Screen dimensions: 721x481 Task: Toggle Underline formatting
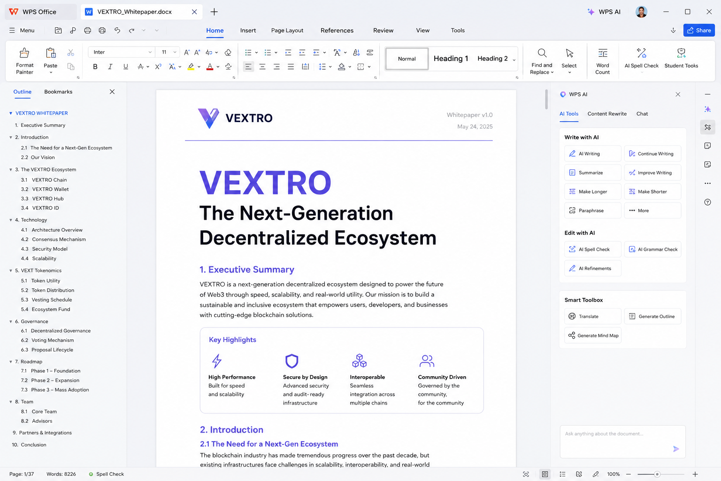tap(125, 67)
